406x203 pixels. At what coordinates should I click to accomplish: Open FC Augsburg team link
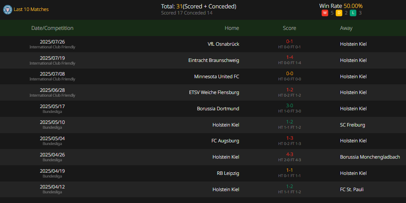[225, 141]
